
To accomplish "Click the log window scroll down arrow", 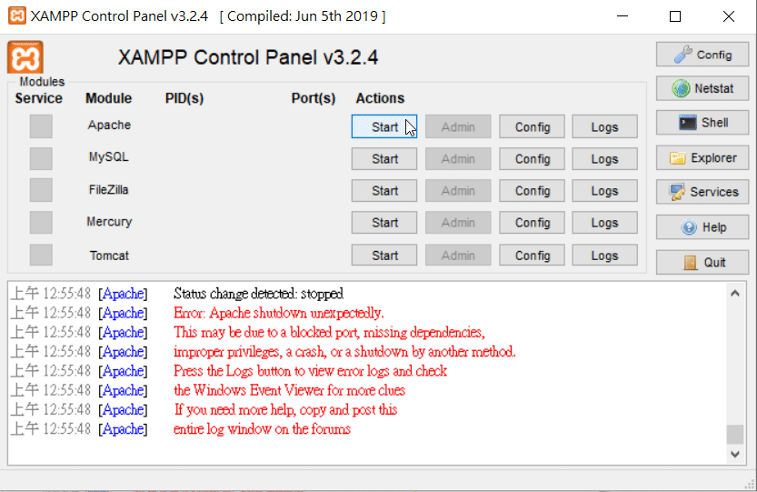I will [x=735, y=455].
